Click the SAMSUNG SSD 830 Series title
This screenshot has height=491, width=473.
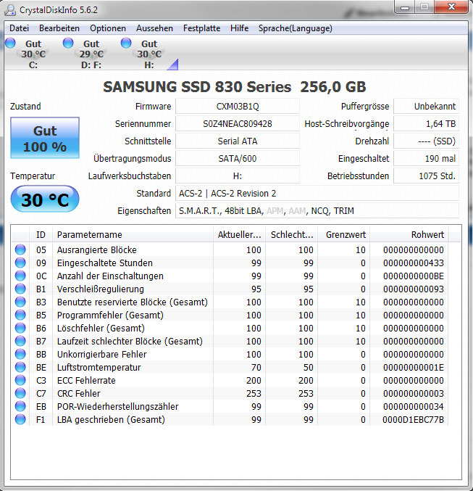pyautogui.click(x=234, y=87)
